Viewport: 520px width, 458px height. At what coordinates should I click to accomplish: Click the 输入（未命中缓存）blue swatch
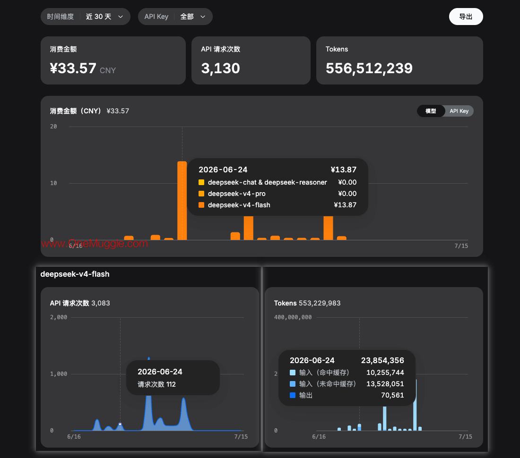click(293, 384)
